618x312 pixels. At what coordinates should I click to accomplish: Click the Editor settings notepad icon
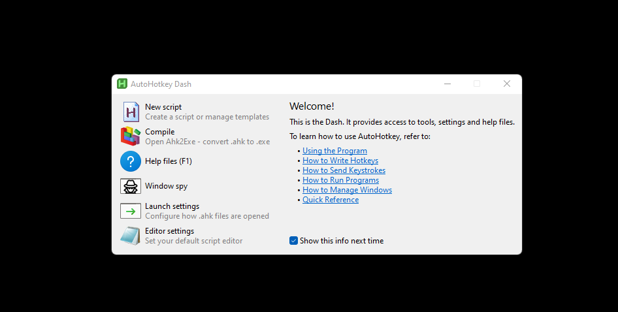(131, 236)
